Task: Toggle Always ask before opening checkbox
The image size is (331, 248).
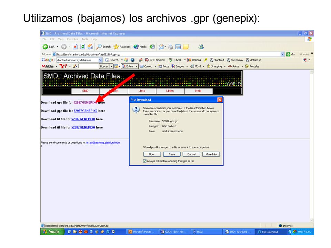Action: 144,161
